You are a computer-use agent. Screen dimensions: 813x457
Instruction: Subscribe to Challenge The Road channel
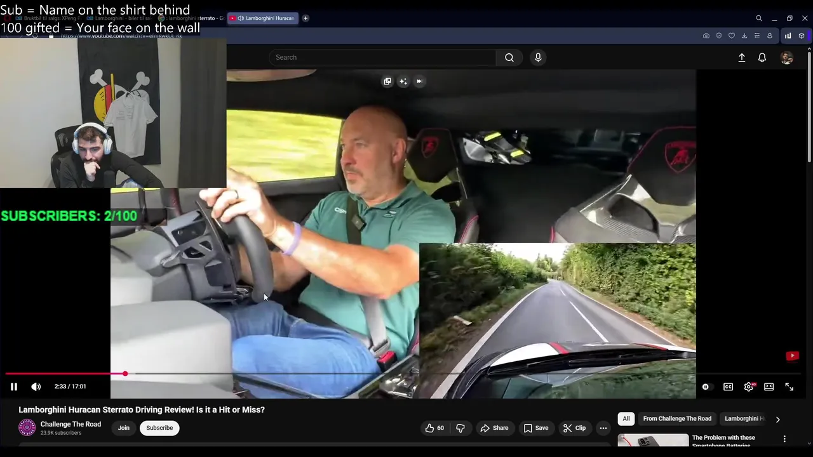point(159,428)
